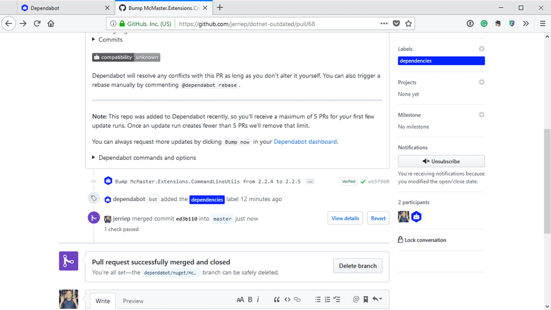Open page actions three-dot menu
The height and width of the screenshot is (310, 551).
384,24
